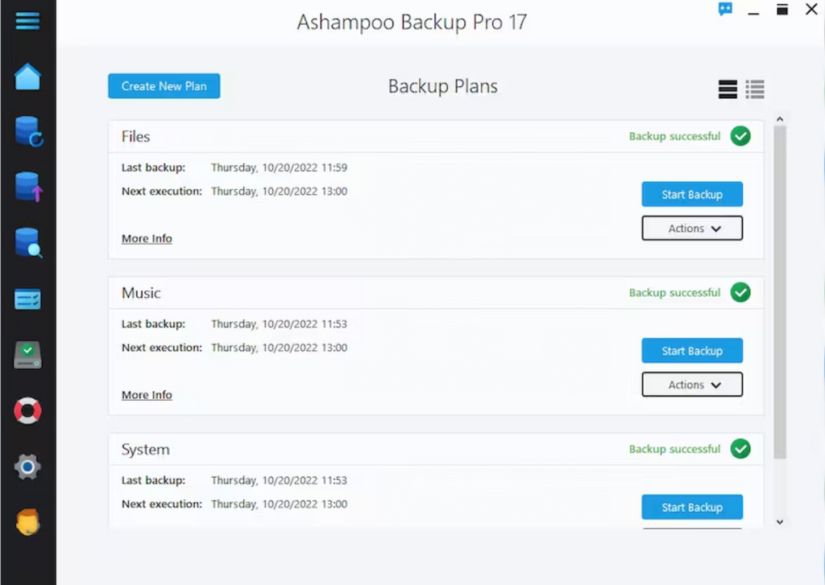The image size is (825, 585).
Task: Click the user account icon at sidebar bottom
Action: 27,521
